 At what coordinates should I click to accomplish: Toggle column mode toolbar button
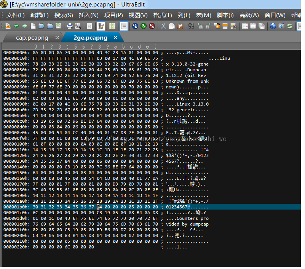(x=112, y=26)
